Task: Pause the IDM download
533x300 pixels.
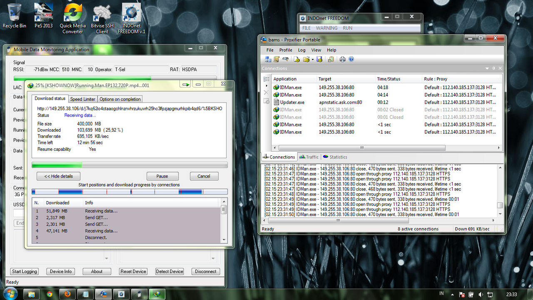Action: click(x=162, y=176)
